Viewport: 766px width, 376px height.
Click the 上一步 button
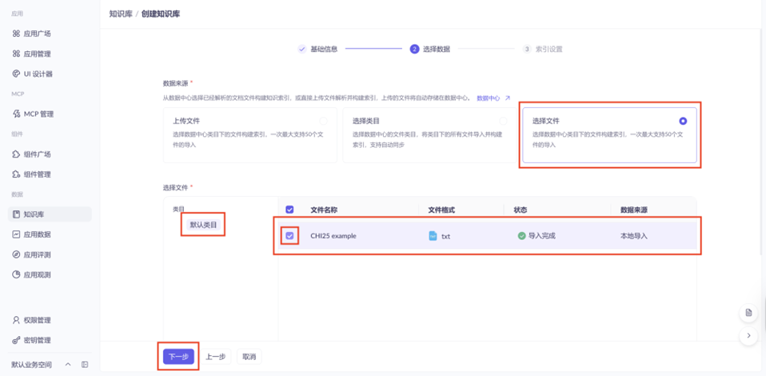215,357
